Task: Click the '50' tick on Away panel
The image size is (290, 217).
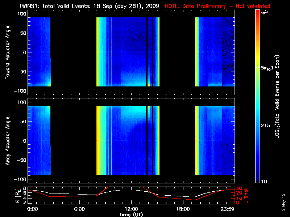Action: pos(24,122)
